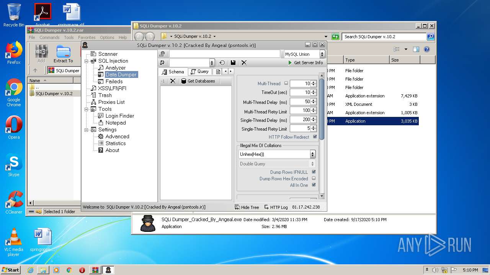The width and height of the screenshot is (490, 275).
Task: Open the Login Finder tool
Action: click(x=119, y=116)
